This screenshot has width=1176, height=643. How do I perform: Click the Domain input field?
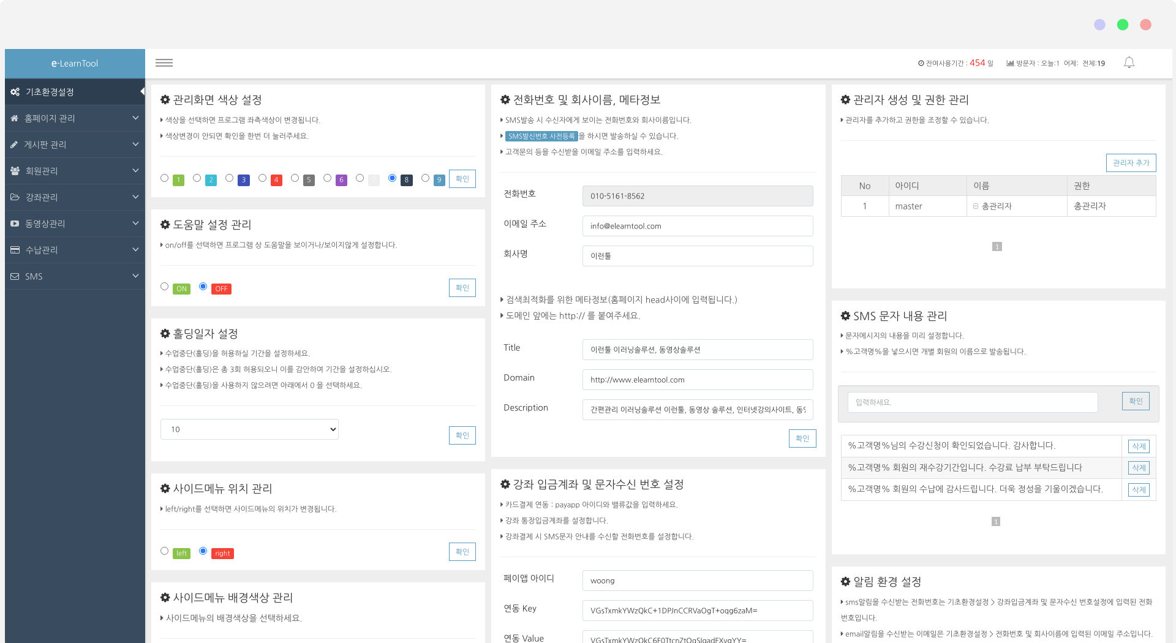698,380
